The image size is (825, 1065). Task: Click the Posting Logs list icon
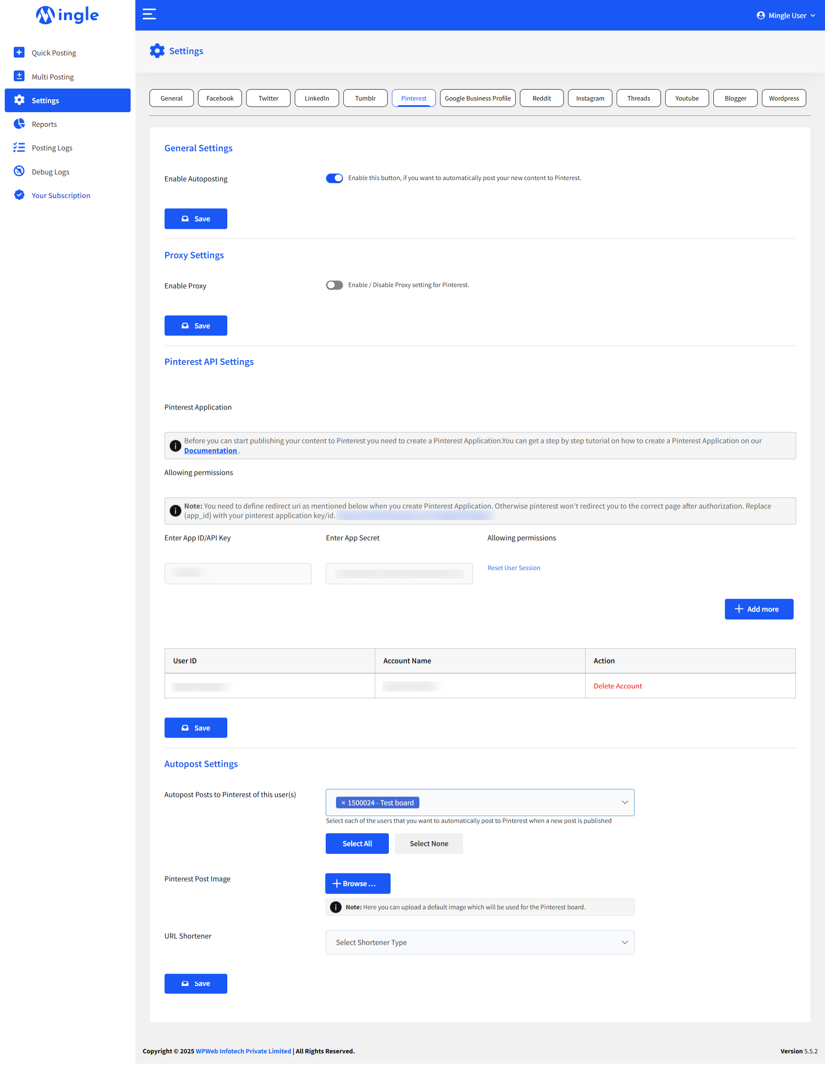click(x=19, y=147)
